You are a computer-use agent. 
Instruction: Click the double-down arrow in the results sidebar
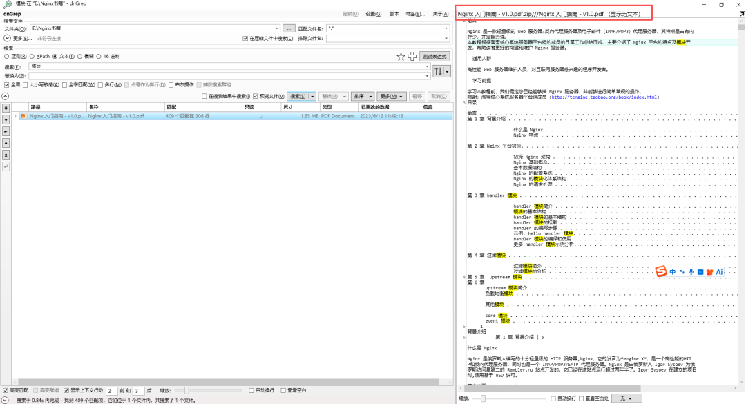click(x=6, y=108)
